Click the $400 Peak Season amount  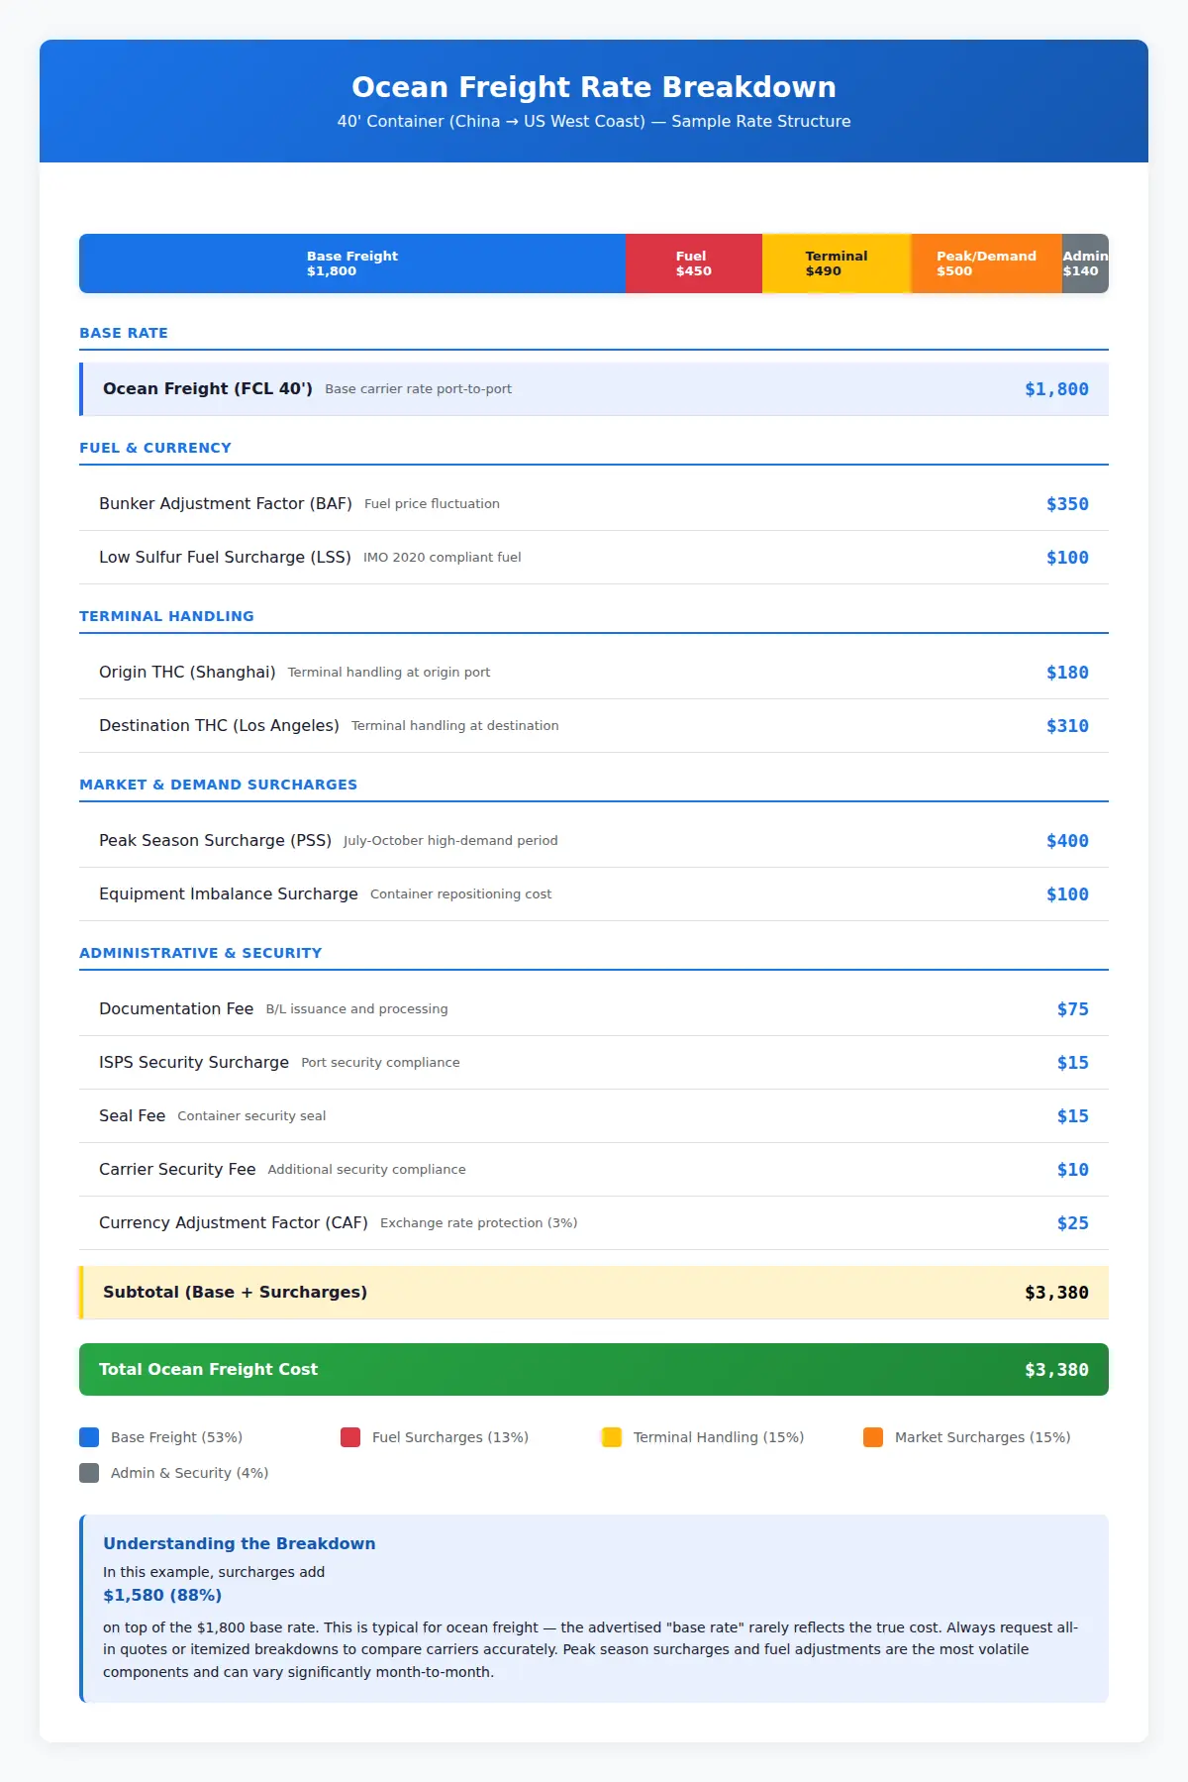pos(1067,841)
